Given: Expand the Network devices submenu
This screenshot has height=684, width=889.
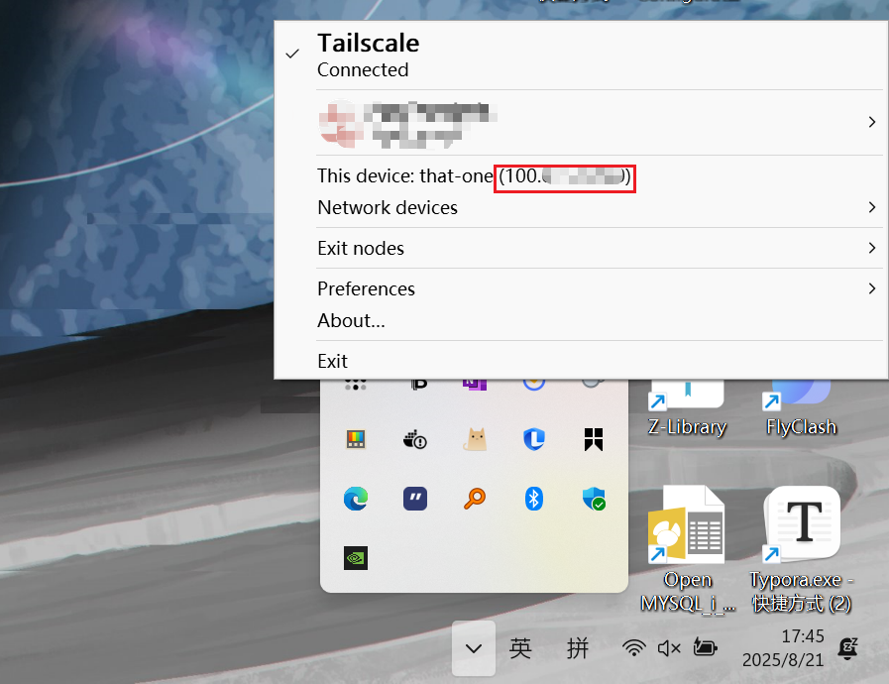Looking at the screenshot, I should coord(581,207).
